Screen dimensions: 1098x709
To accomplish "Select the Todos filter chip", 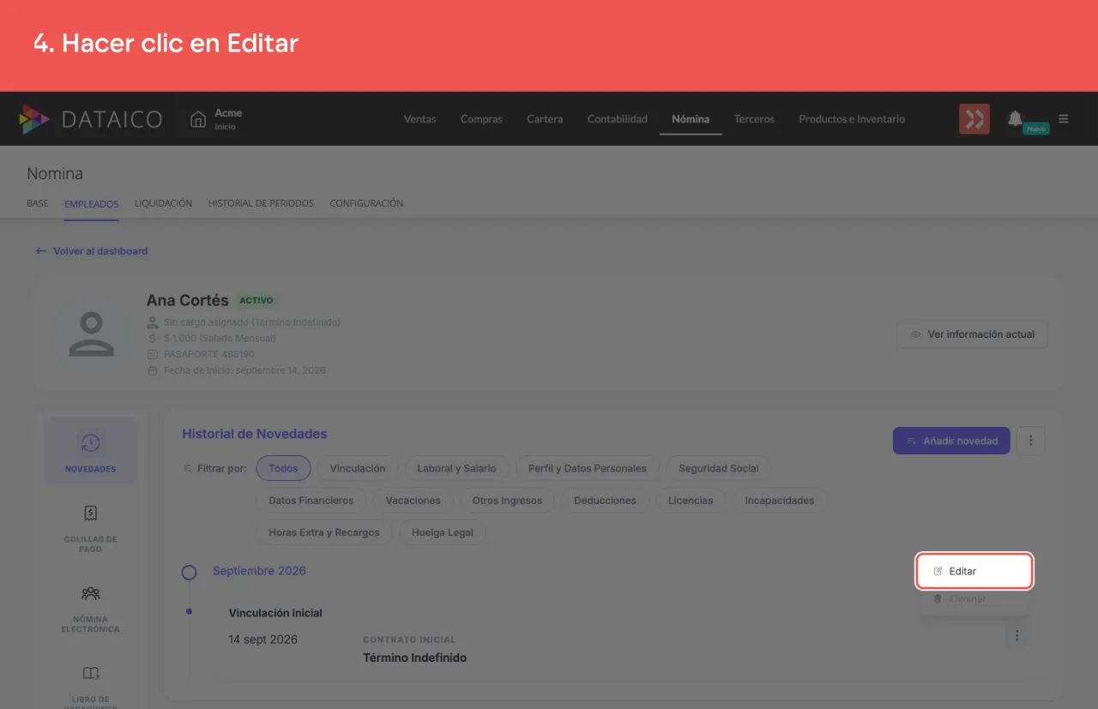I will pos(283,469).
